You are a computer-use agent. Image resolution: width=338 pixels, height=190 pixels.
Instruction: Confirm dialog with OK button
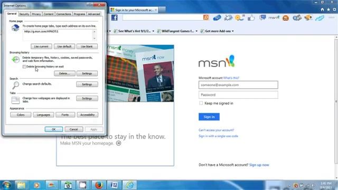click(x=54, y=129)
